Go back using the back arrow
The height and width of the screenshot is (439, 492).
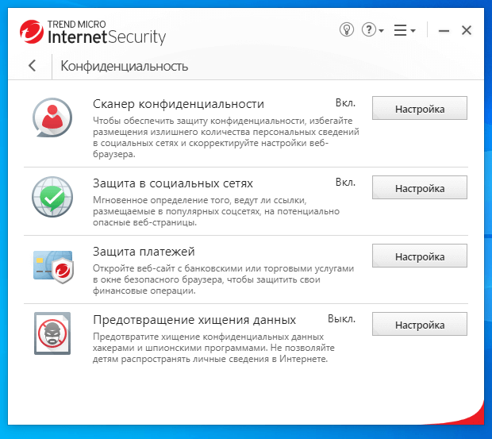point(32,66)
